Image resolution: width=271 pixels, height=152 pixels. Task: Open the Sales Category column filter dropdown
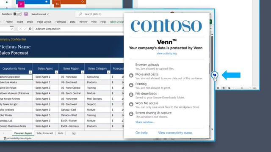coord(108,72)
